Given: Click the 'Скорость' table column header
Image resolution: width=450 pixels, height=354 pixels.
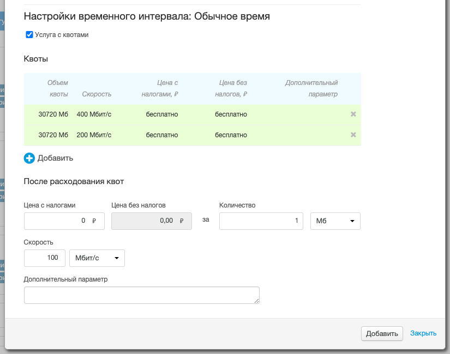Looking at the screenshot, I should tap(97, 94).
